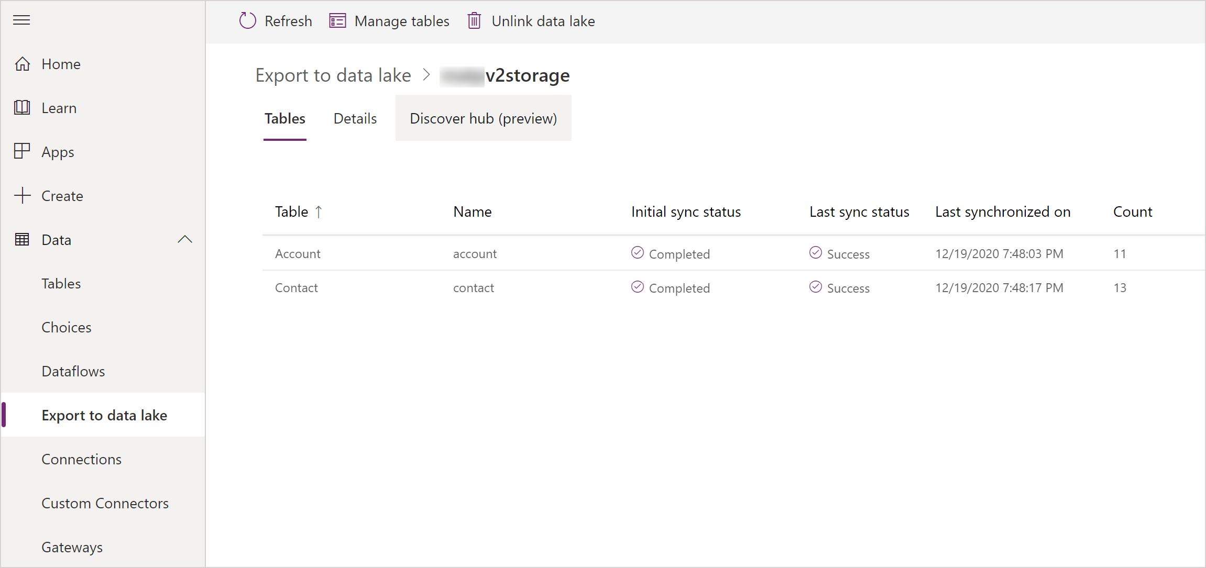Click the Contact row success status icon
Screen dimensions: 1206x568
[x=814, y=287]
